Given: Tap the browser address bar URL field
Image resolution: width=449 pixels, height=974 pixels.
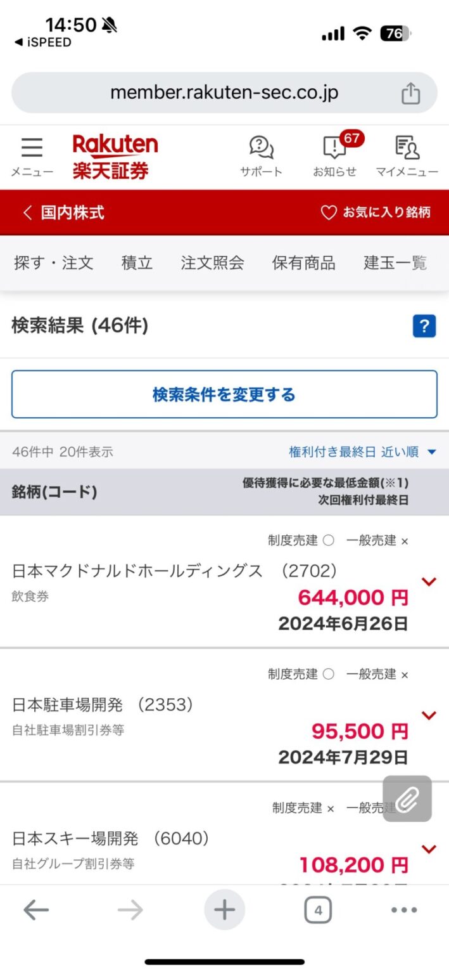Looking at the screenshot, I should click(224, 93).
